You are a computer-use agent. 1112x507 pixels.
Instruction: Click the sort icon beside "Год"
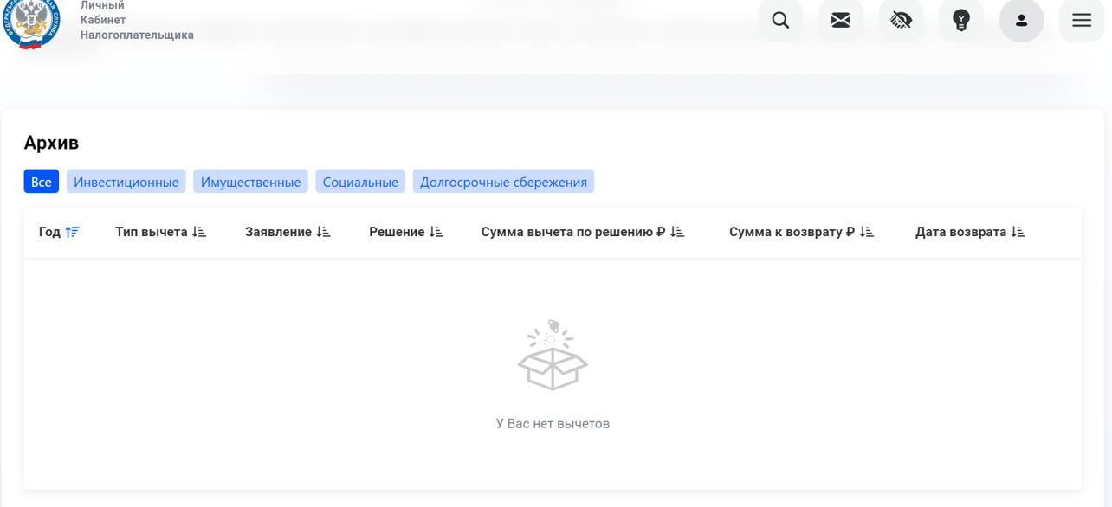click(72, 232)
